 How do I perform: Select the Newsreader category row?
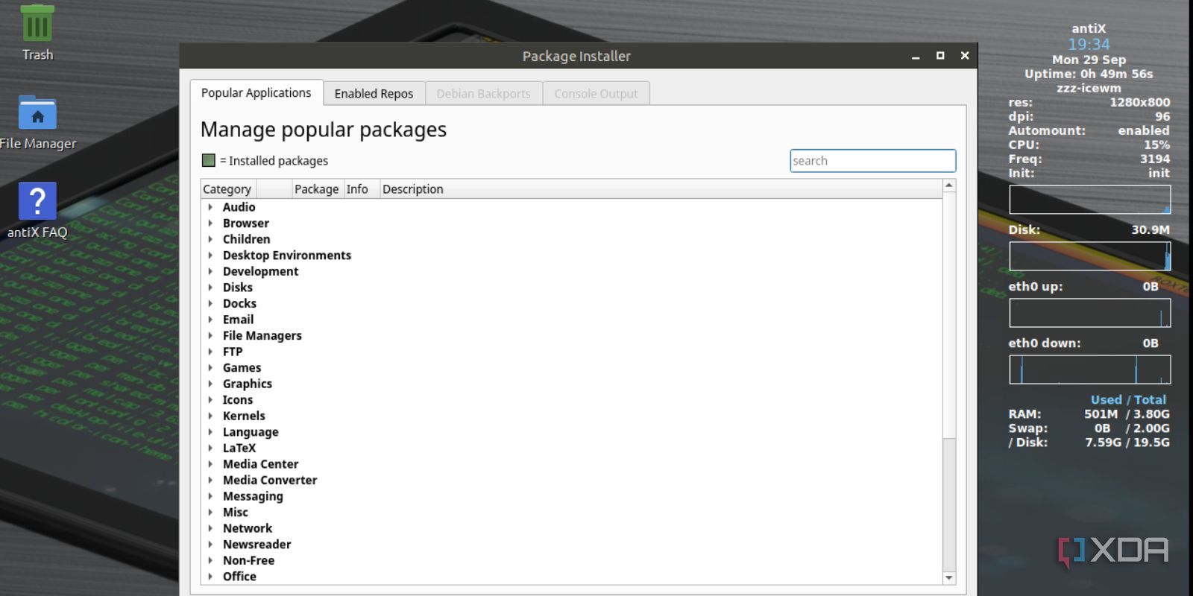(x=571, y=545)
